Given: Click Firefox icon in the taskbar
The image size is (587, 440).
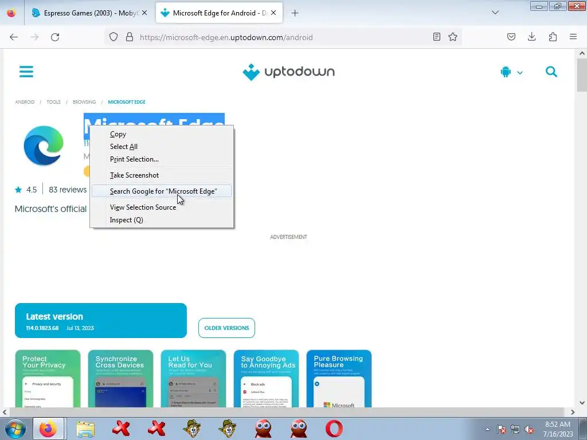Looking at the screenshot, I should 48,429.
